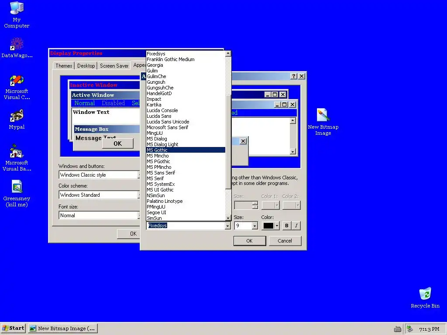Toggle italic font button in Advanced dialog
447x335 pixels.
click(x=296, y=226)
